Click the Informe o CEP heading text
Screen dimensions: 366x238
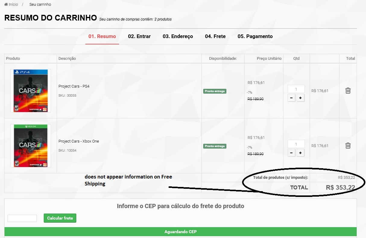[181, 206]
